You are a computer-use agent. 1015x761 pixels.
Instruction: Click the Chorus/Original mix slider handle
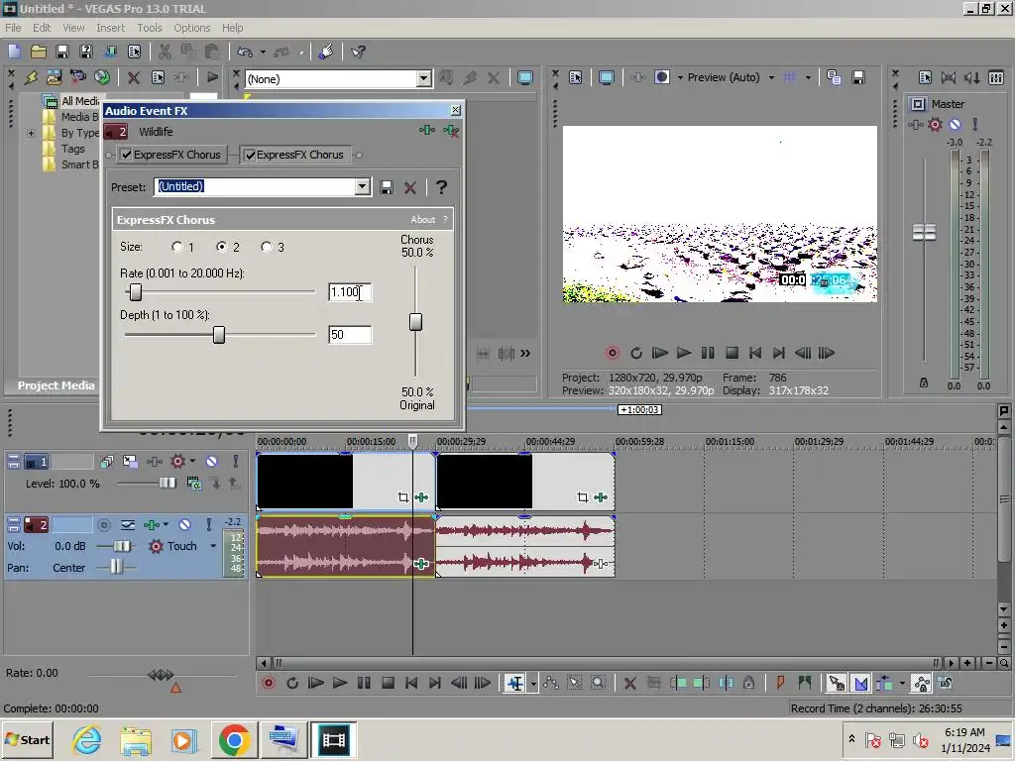[x=415, y=322]
